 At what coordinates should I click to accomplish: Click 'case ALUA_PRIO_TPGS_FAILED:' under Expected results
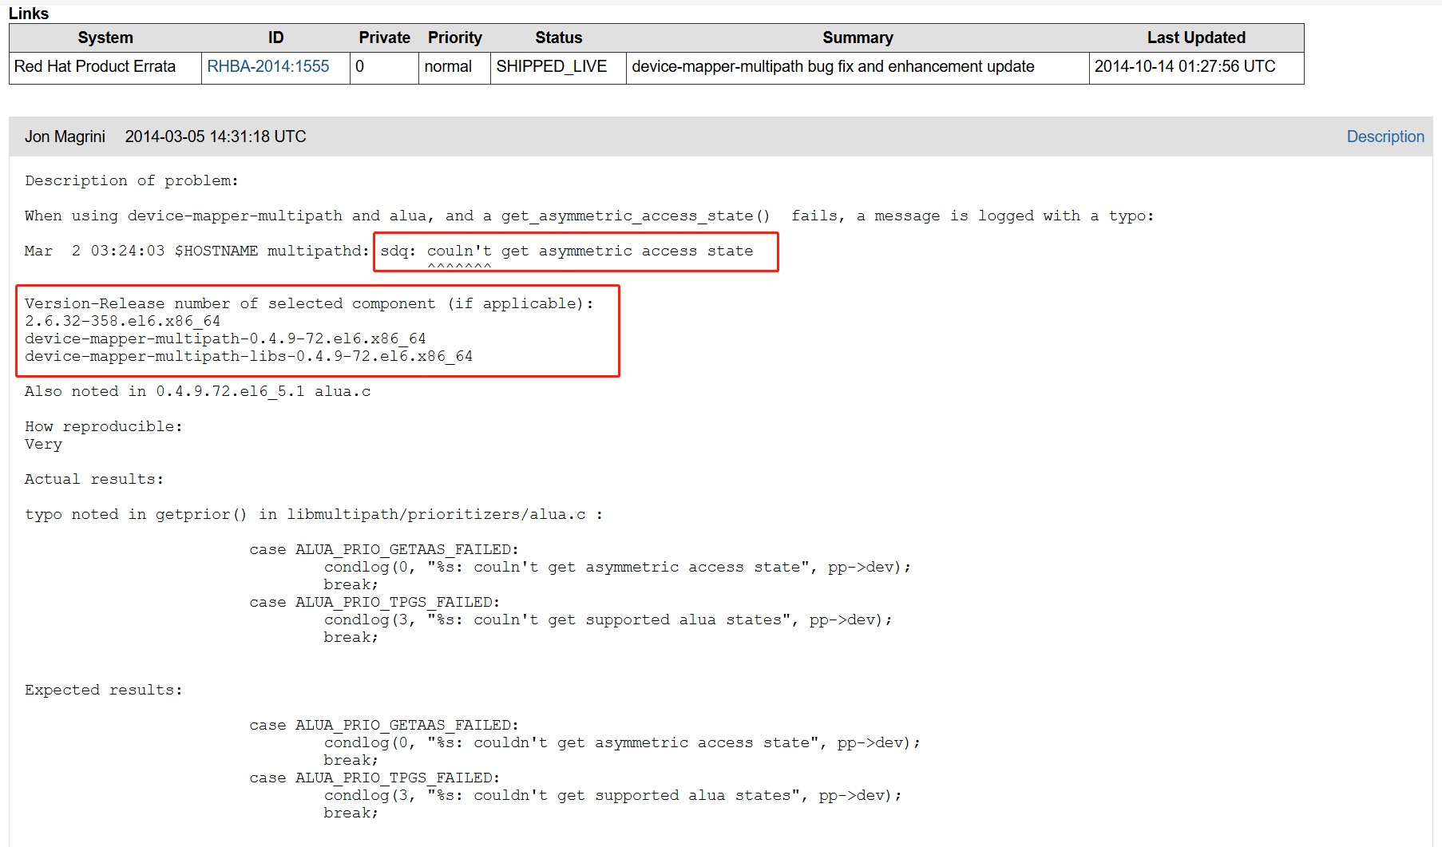pyautogui.click(x=374, y=778)
